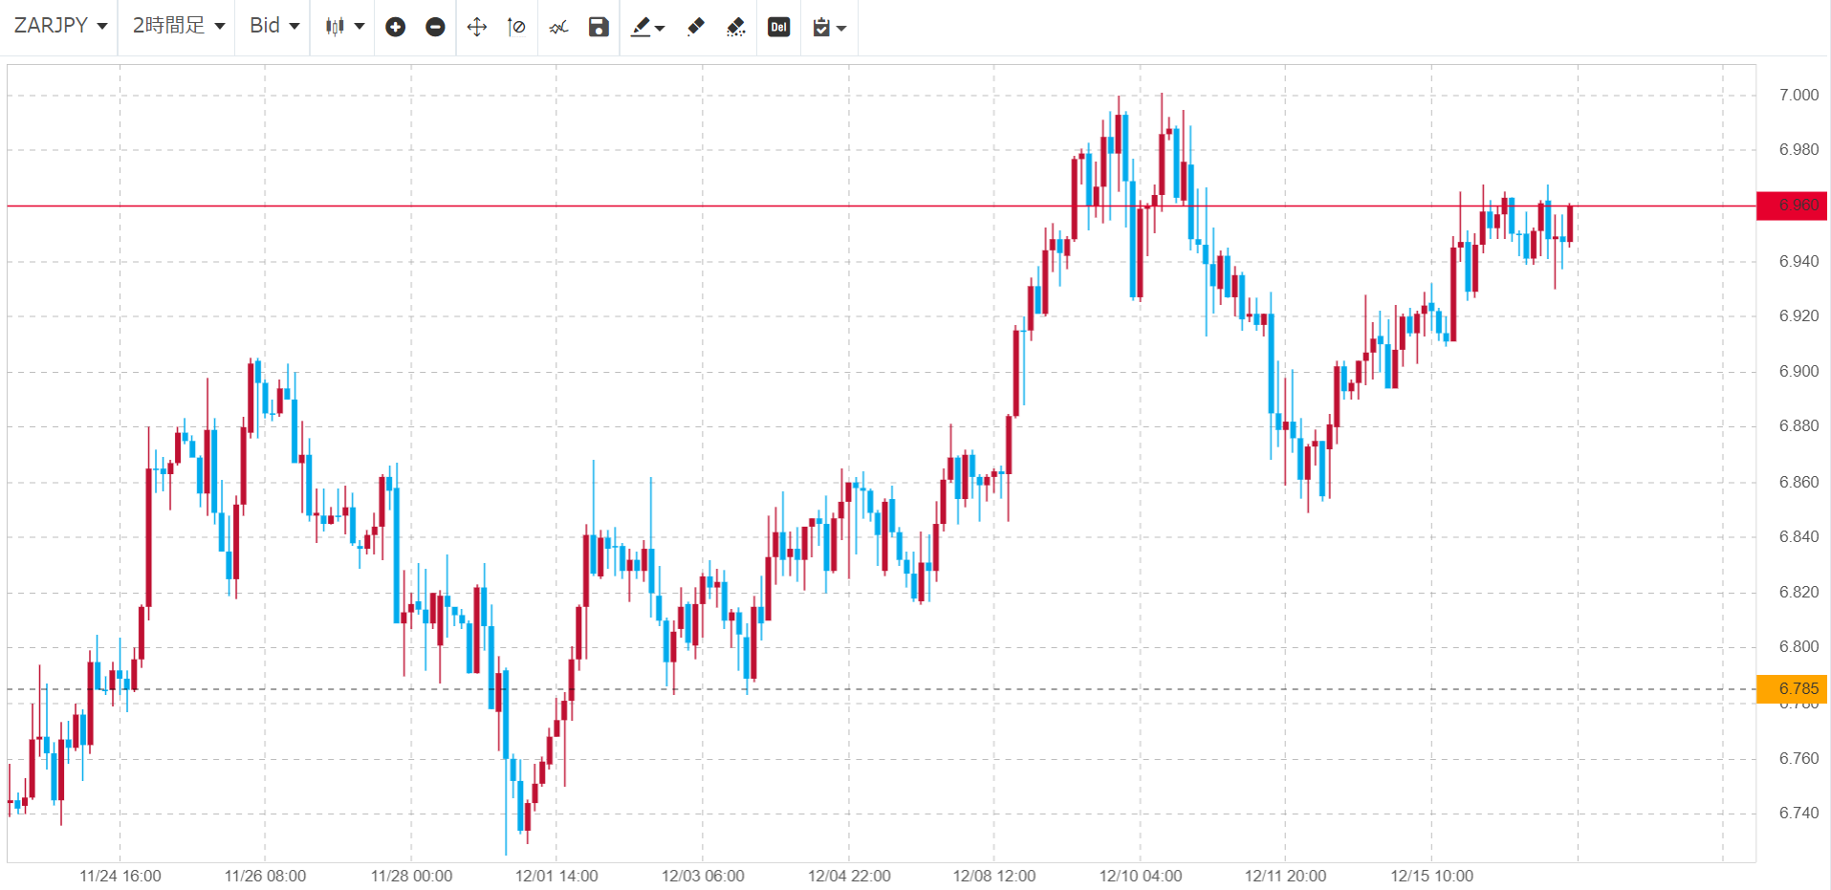Click the 6.900 price axis label
Viewport: 1831px width, 890px height.
(x=1798, y=371)
